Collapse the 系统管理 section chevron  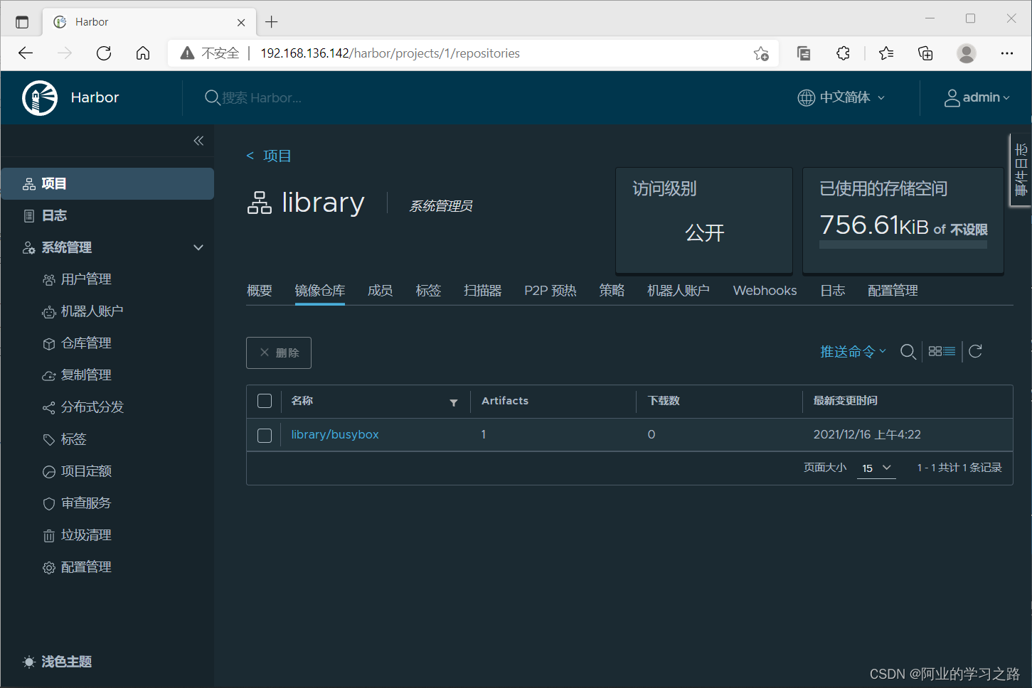pos(198,247)
